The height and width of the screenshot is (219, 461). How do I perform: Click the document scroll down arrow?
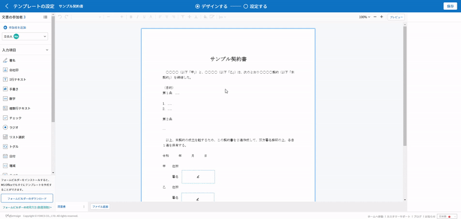[405, 200]
